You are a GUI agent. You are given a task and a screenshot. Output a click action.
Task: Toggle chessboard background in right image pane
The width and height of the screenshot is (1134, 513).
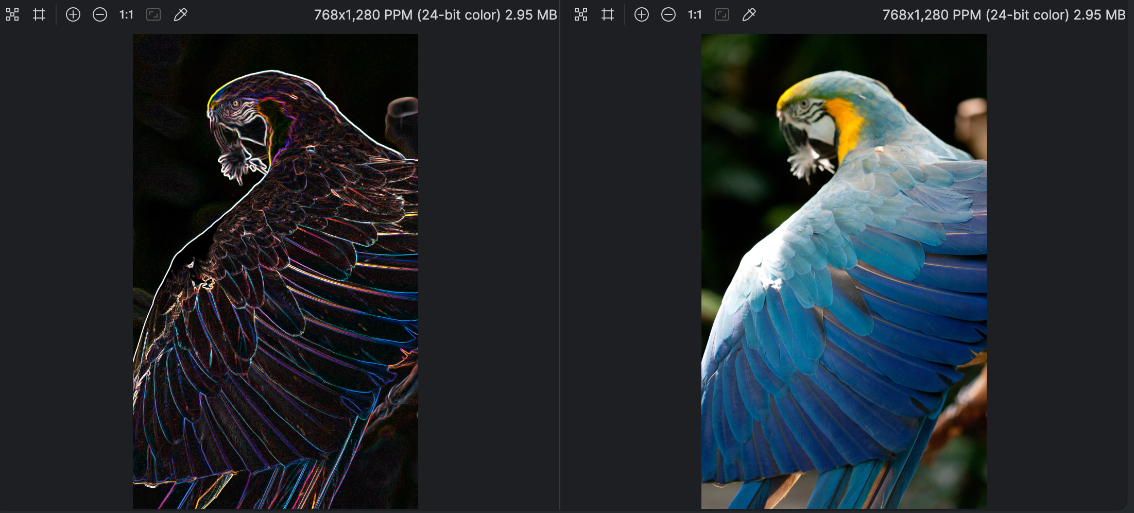pyautogui.click(x=581, y=14)
